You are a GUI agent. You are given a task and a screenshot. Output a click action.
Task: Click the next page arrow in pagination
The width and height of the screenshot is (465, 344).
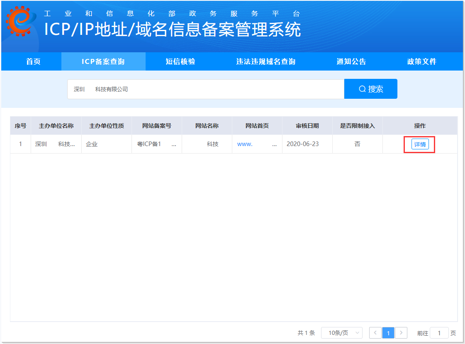pos(401,333)
